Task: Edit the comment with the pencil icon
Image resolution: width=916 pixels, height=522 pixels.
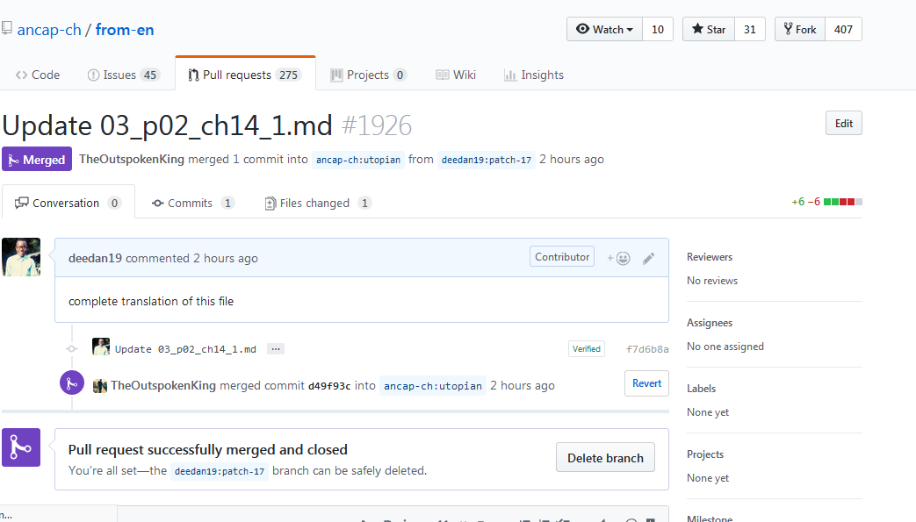Action: (x=648, y=258)
